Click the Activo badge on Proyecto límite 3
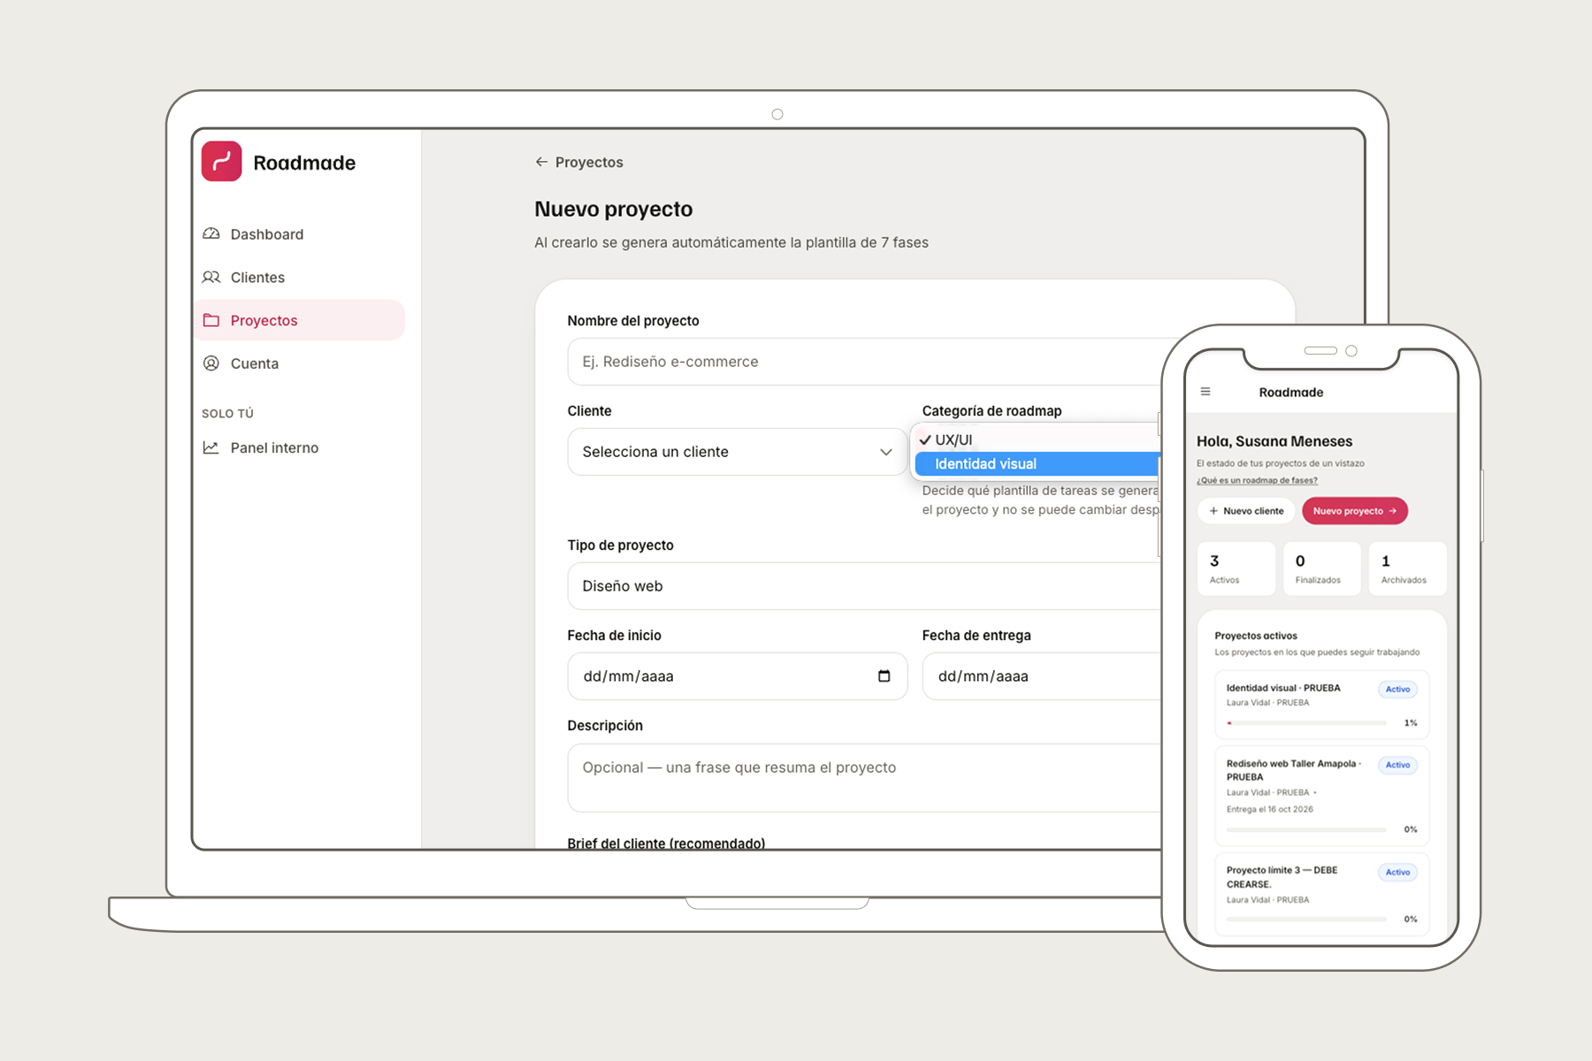1592x1061 pixels. tap(1398, 873)
